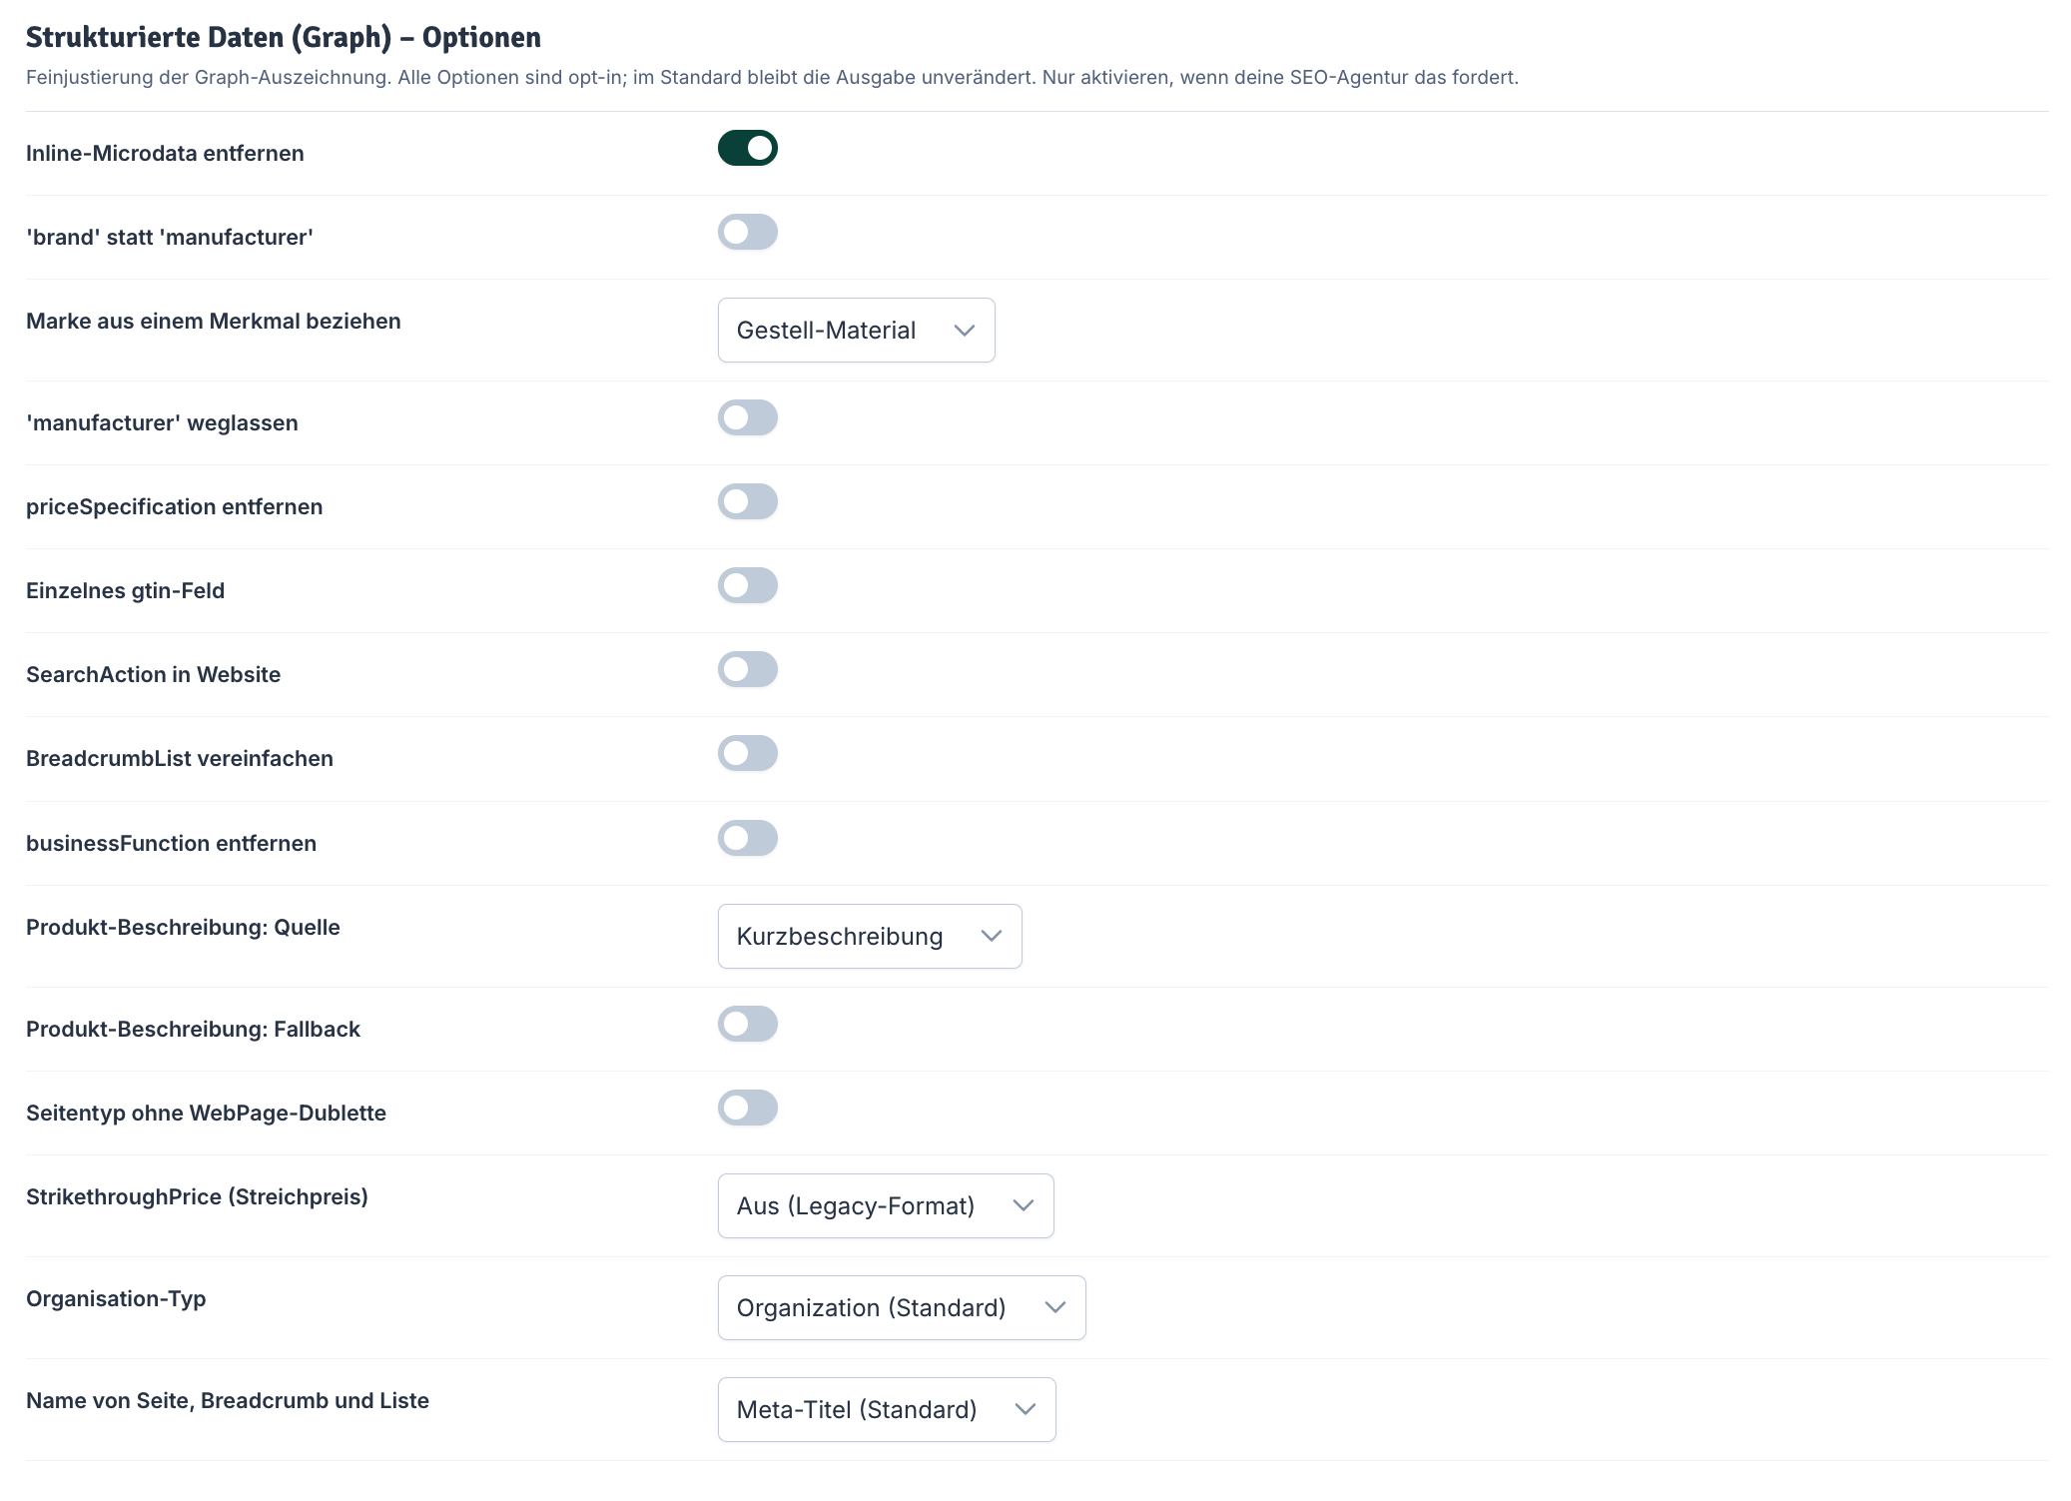
Task: Open the Gestell-Material dropdown
Action: (x=856, y=331)
